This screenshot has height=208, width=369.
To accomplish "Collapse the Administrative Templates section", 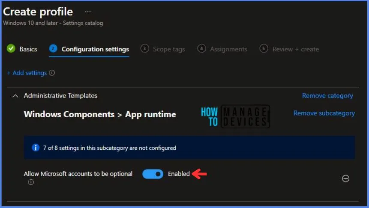I will (x=15, y=96).
